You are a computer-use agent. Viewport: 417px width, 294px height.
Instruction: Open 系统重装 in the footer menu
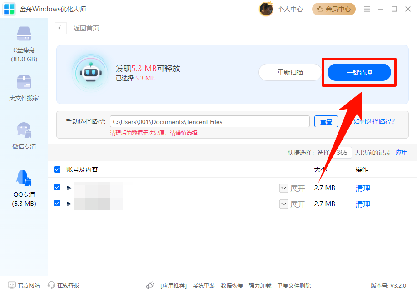click(x=204, y=285)
